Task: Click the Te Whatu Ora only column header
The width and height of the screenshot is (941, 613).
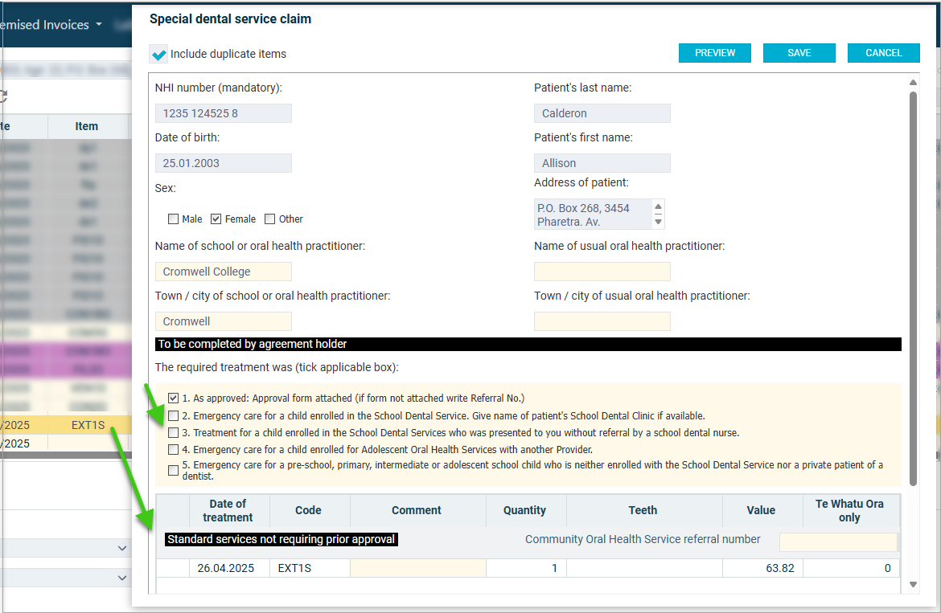Action: [850, 510]
